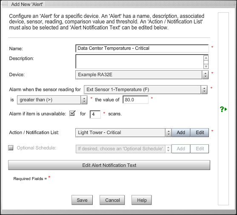Click the threshold value field showing 80.0
The image size is (237, 215).
(x=135, y=100)
